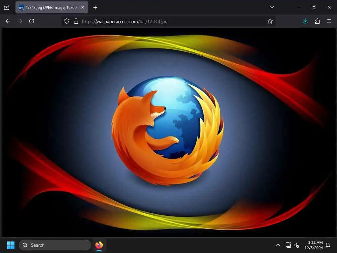Bookmark this page with the star
This screenshot has width=337, height=253.
270,21
